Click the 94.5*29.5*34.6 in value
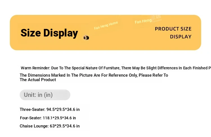Screen dimensions: 211x137 coord(63,109)
